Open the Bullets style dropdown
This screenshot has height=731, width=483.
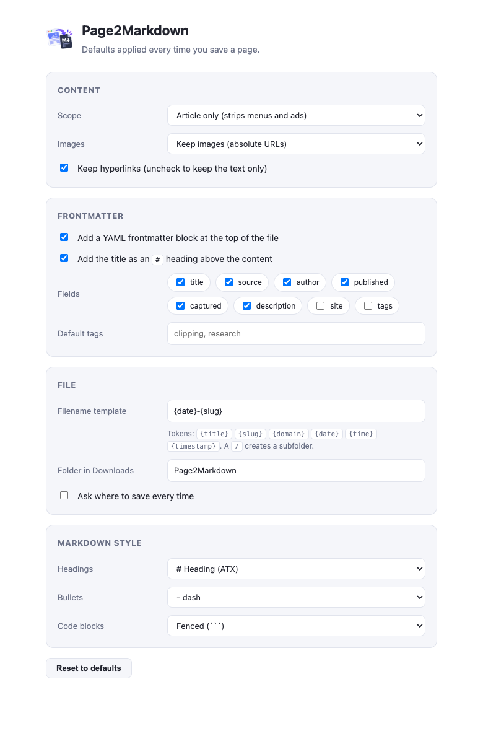[x=296, y=598]
